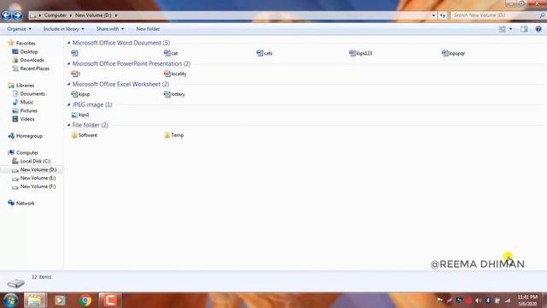The image size is (547, 308).
Task: Click New Volume (D:) breadcrumb segment
Action: click(93, 15)
